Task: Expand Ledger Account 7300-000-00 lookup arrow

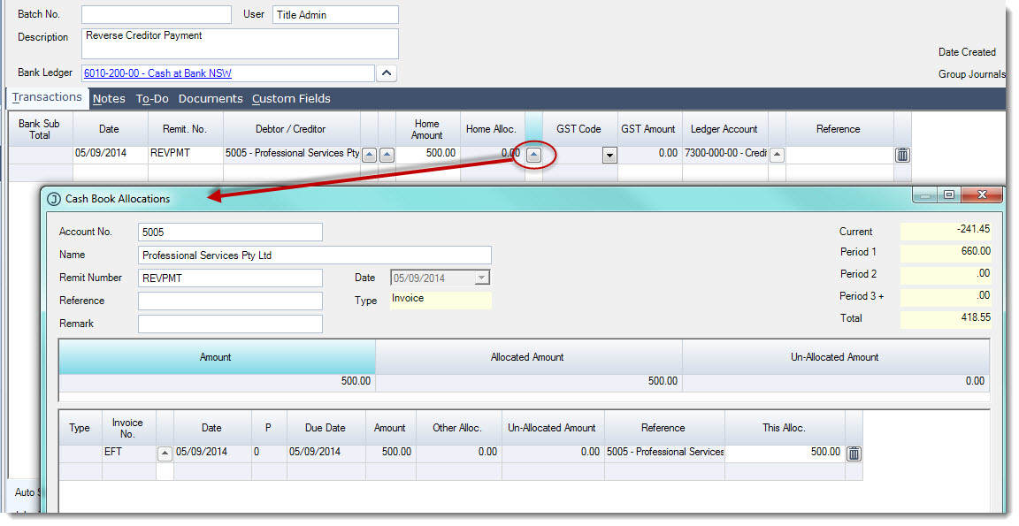Action: 777,155
